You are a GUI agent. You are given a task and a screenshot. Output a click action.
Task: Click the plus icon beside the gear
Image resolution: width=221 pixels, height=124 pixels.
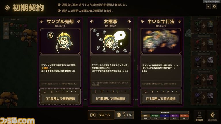208,7
